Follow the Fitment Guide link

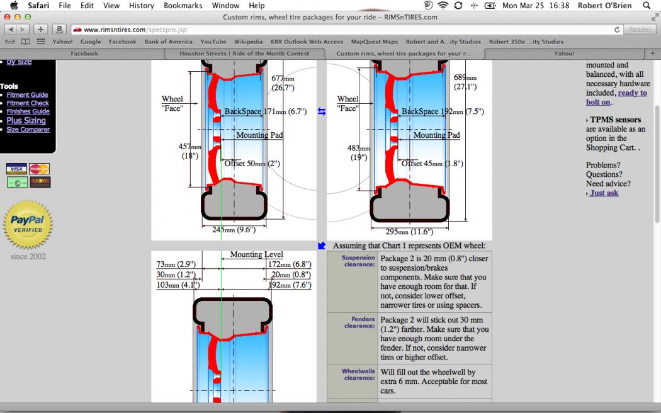coord(27,95)
